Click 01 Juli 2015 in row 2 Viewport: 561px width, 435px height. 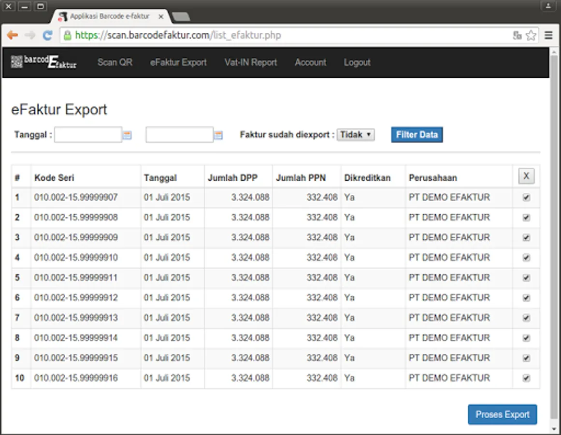pos(167,217)
